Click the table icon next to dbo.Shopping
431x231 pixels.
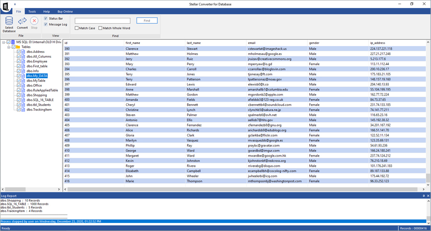coord(23,95)
